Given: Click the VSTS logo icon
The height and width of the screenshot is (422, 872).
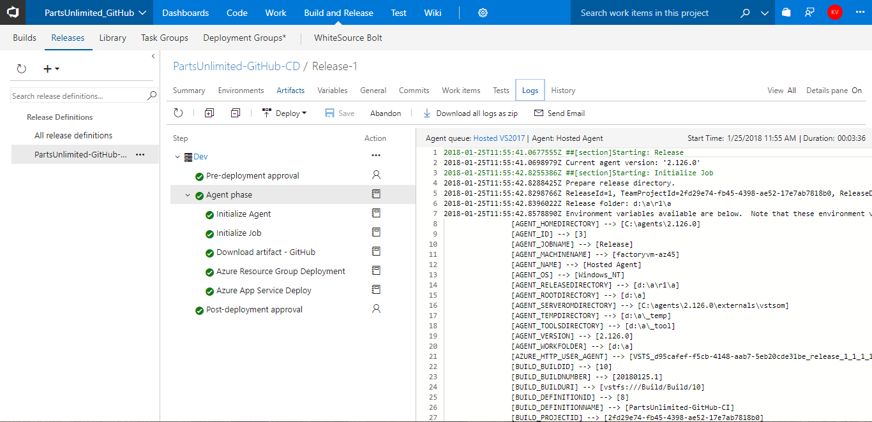Looking at the screenshot, I should point(13,13).
